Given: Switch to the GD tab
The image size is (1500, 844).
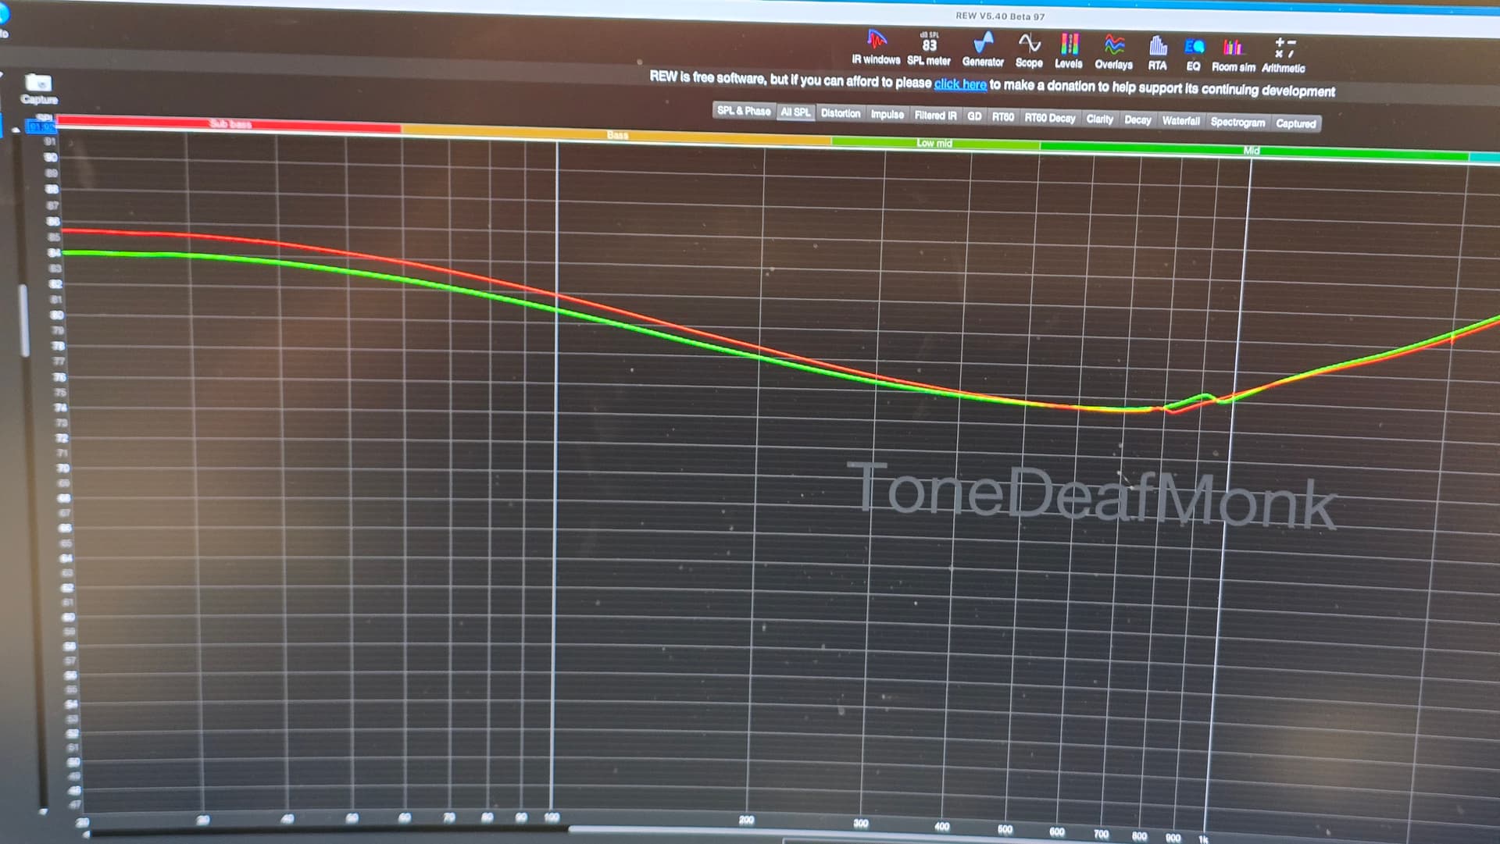Looking at the screenshot, I should (x=974, y=116).
